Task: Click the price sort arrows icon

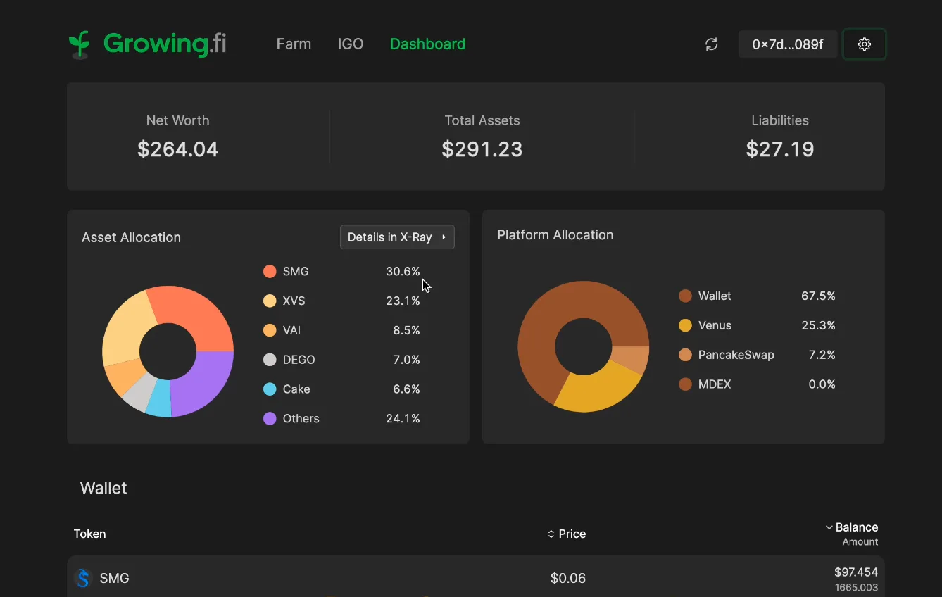Action: 551,534
